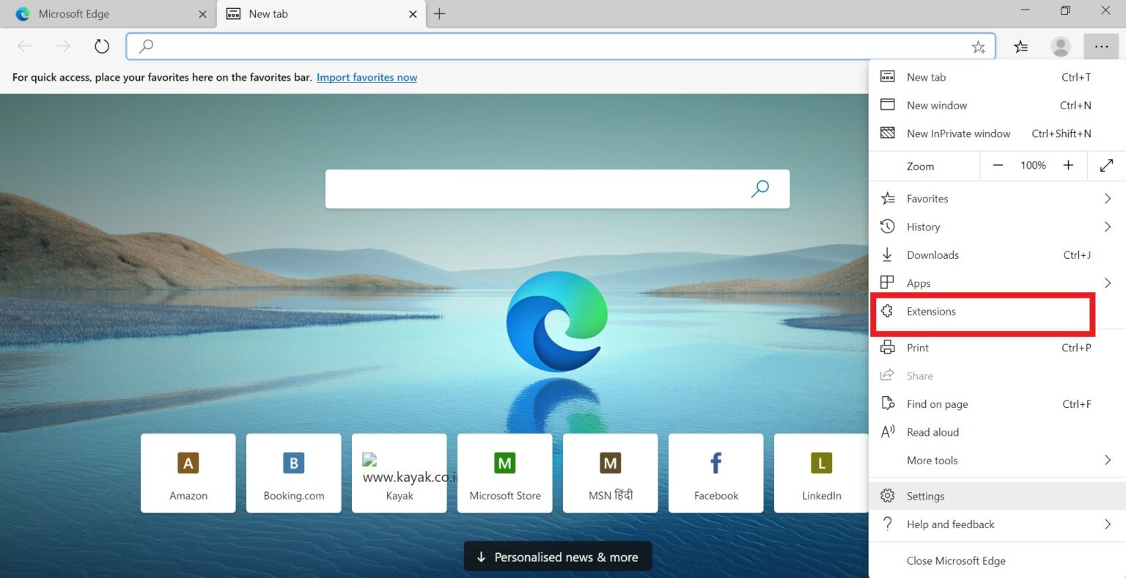Open a new tab with the plus icon
The image size is (1126, 578).
[x=439, y=13]
